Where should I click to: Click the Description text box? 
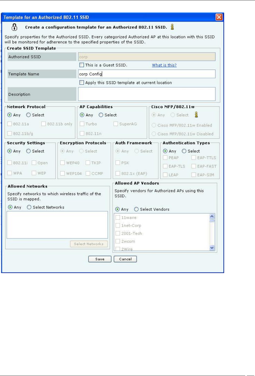tap(147, 94)
